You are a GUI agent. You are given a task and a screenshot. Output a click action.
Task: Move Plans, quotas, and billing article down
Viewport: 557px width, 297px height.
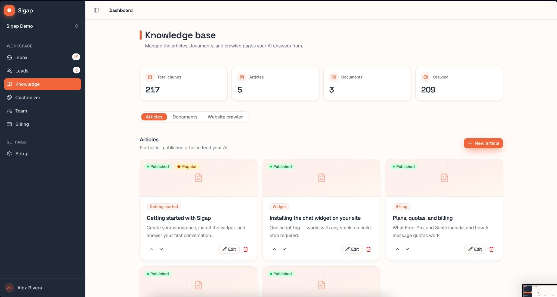click(x=407, y=249)
